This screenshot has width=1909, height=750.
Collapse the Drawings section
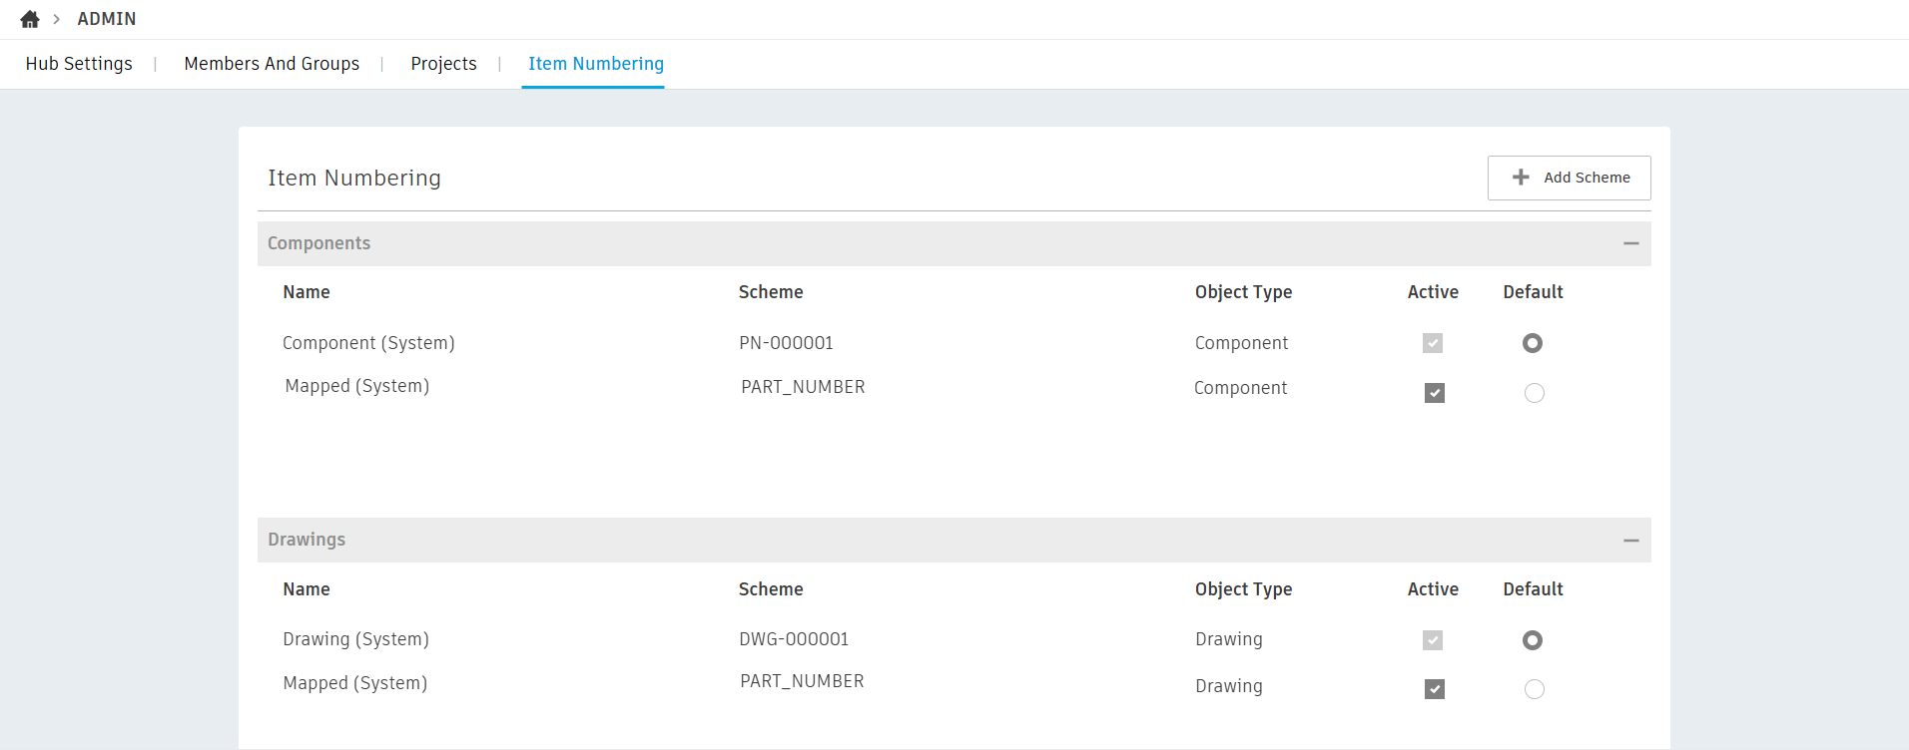tap(1630, 541)
